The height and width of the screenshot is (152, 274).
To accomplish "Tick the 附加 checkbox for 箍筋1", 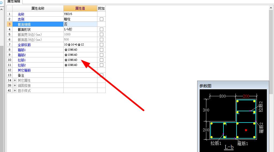I will [x=101, y=50].
